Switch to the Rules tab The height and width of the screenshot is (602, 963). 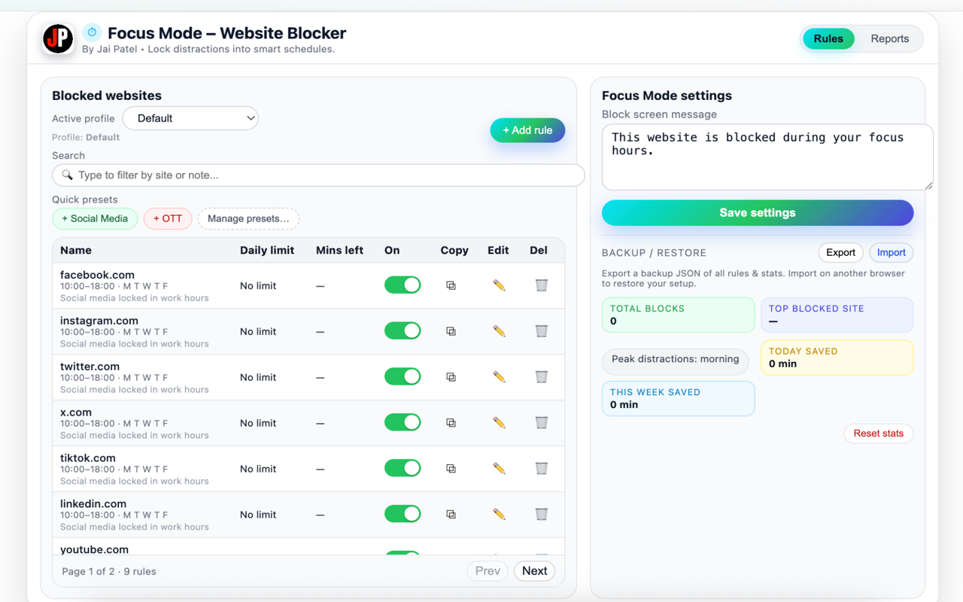click(x=828, y=39)
